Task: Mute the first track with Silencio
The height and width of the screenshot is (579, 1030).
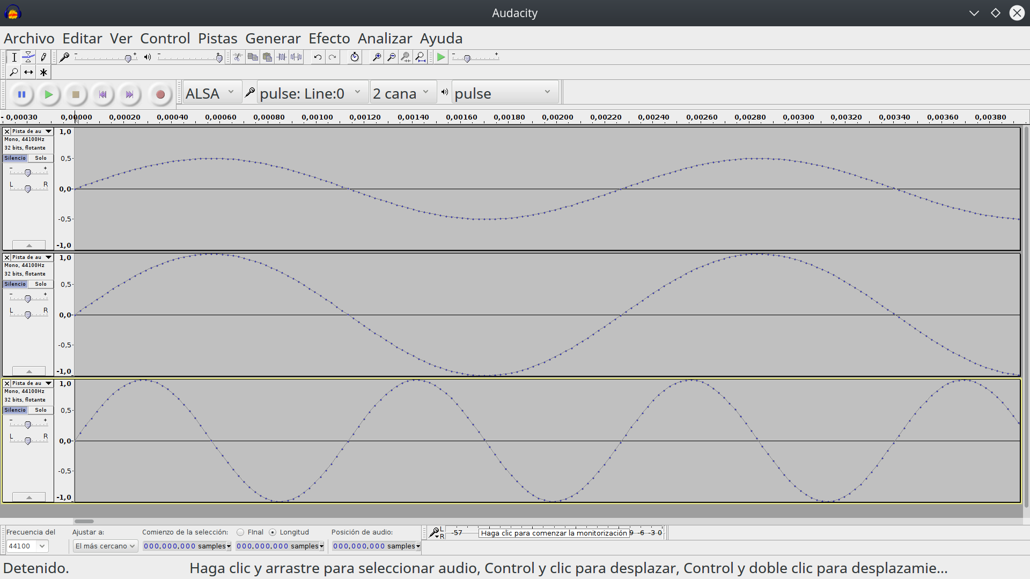Action: pos(15,158)
